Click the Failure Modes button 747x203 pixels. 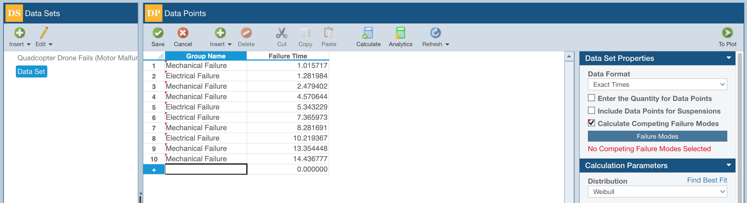pos(657,136)
